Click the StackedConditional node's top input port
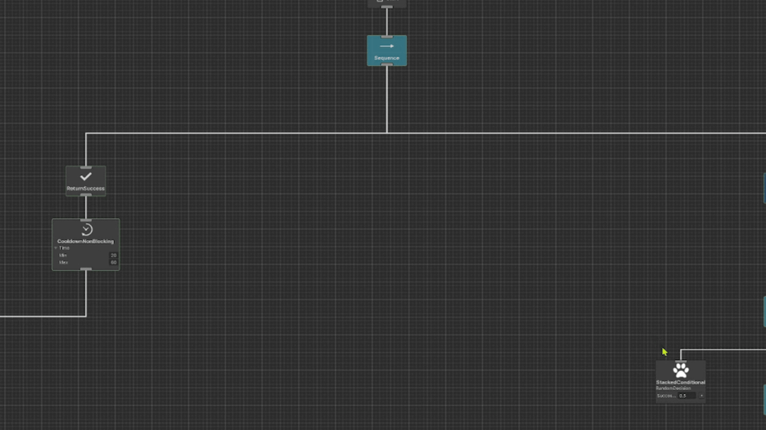The image size is (766, 430). point(681,362)
